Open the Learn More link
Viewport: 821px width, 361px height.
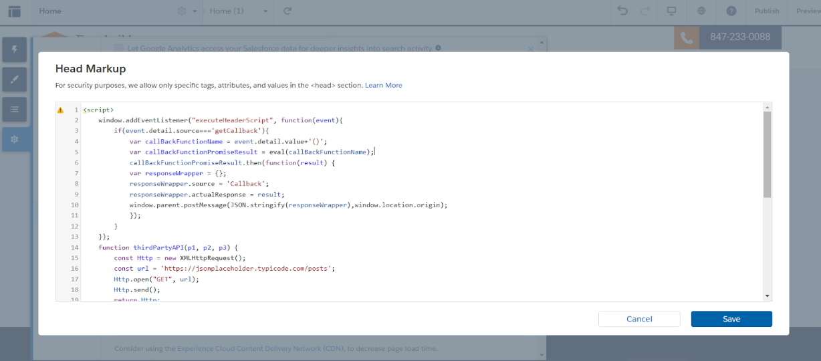click(383, 86)
